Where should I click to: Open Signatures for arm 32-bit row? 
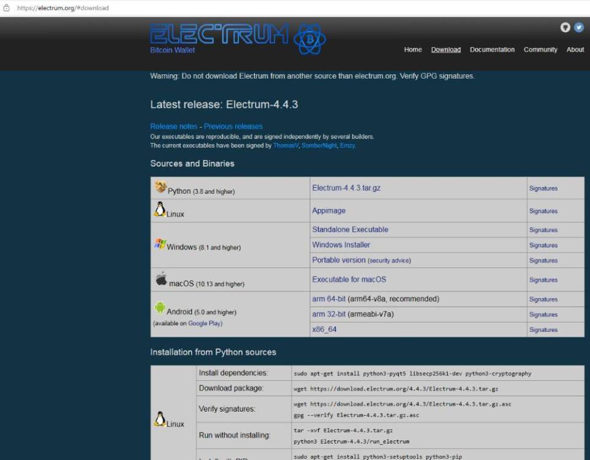point(543,315)
